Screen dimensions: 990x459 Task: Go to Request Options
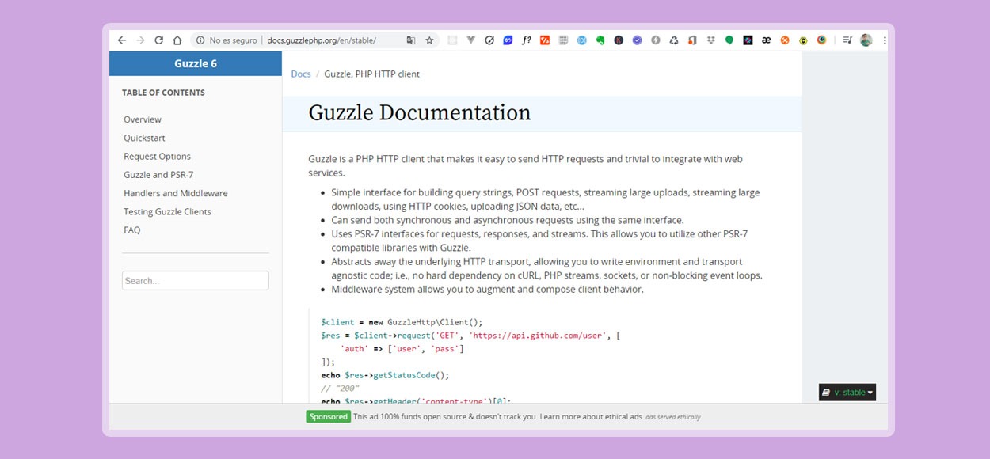click(x=157, y=157)
